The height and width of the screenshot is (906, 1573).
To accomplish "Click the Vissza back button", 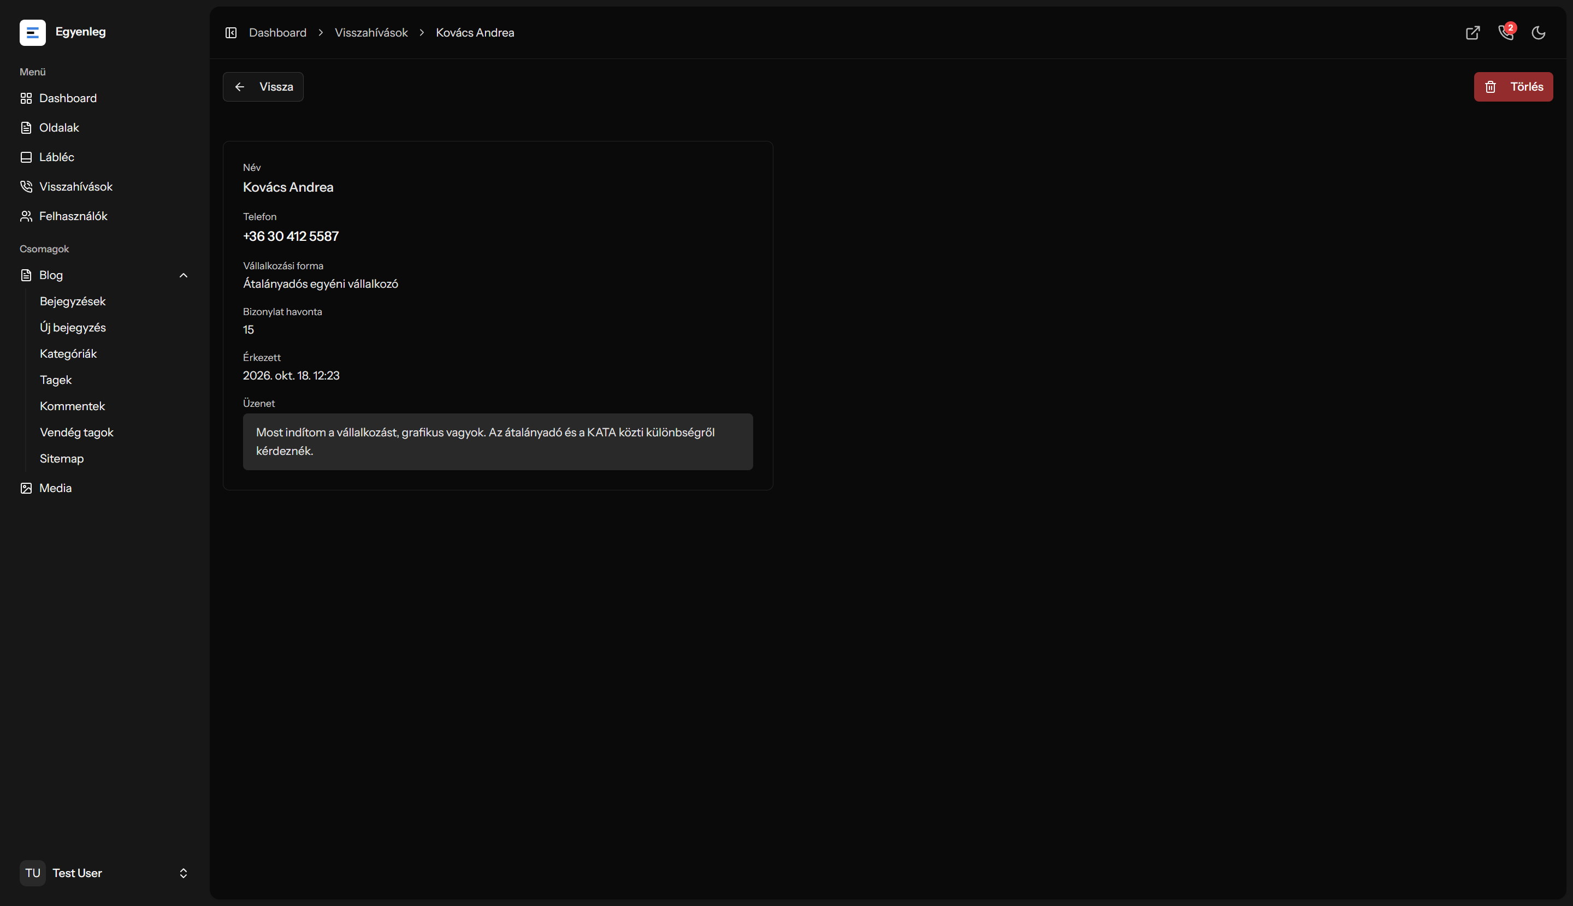I will tap(263, 86).
